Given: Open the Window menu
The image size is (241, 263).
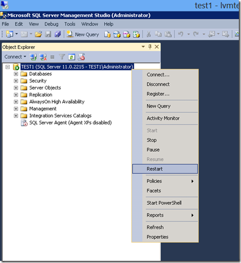Looking at the screenshot, I should pos(90,24).
